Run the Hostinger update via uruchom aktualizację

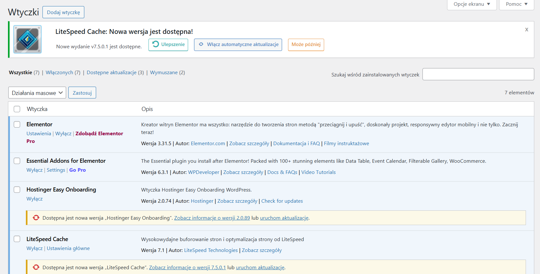(x=284, y=218)
